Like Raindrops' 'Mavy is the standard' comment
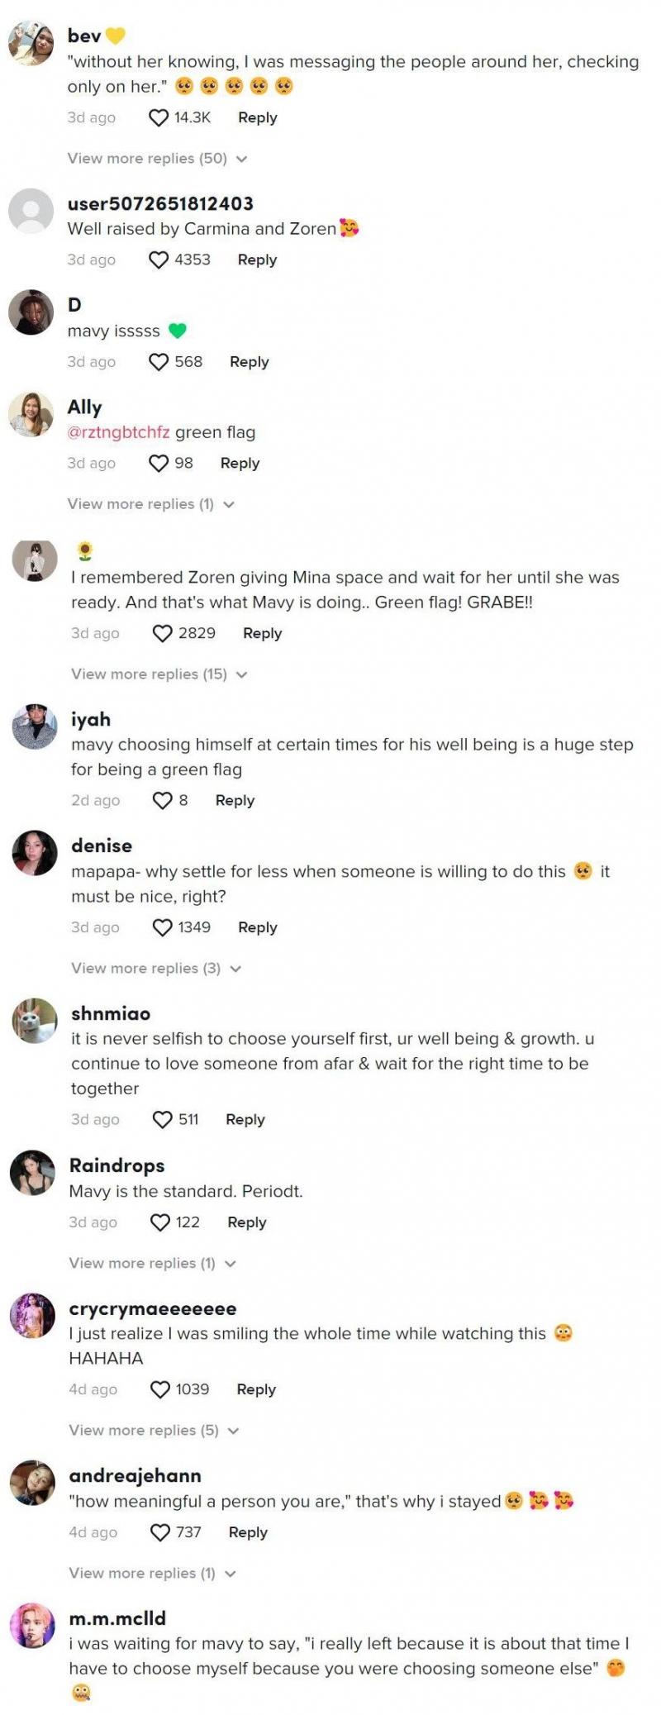Viewport: 661px width, 1715px height. [x=160, y=1222]
